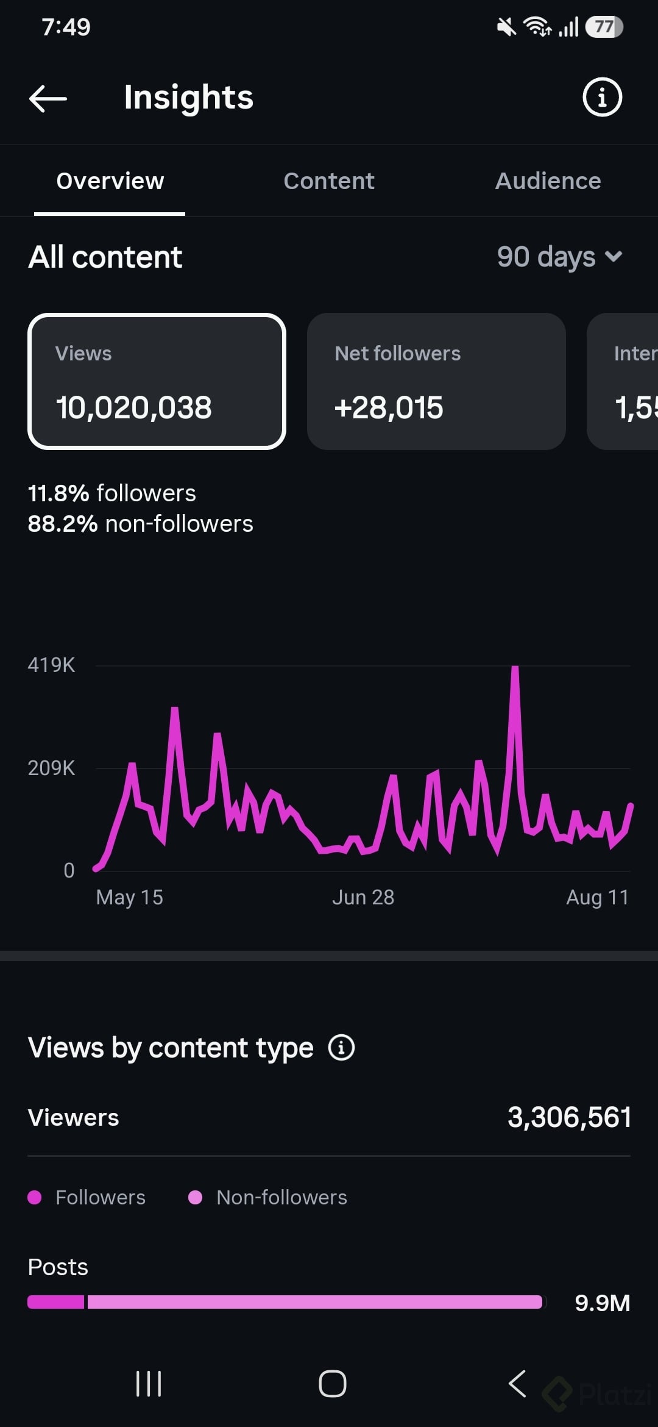The image size is (658, 1427).
Task: Select the Overview tab
Action: tap(110, 181)
